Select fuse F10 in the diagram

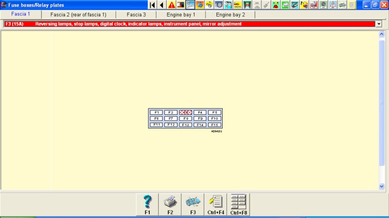pyautogui.click(x=214, y=118)
